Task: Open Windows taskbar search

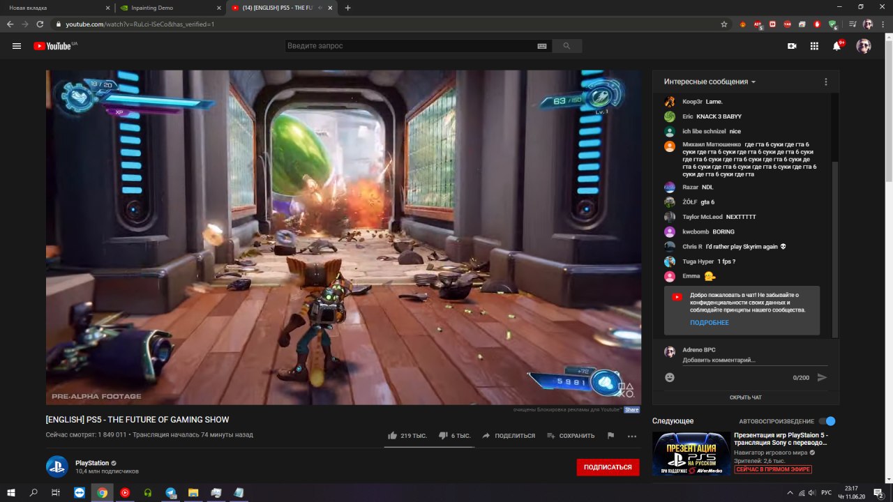Action: tap(33, 492)
